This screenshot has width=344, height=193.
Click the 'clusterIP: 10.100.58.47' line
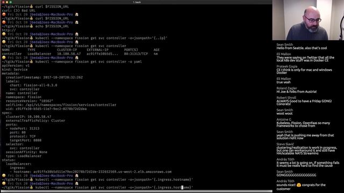point(28,117)
